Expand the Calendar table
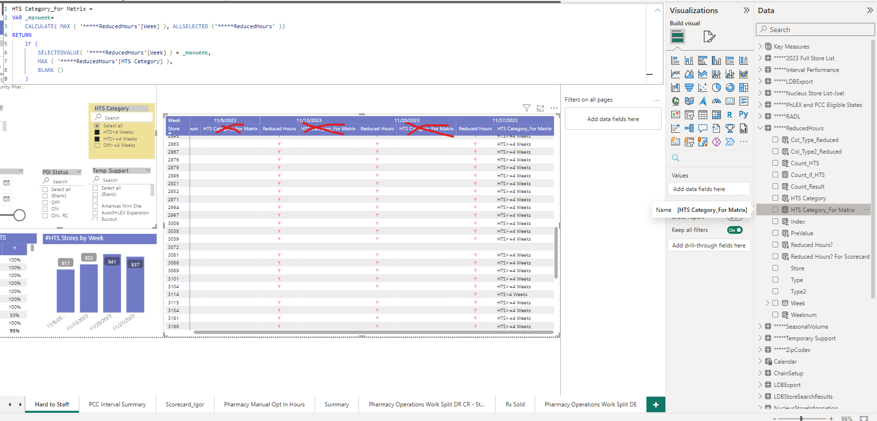The image size is (877, 421). 760,361
